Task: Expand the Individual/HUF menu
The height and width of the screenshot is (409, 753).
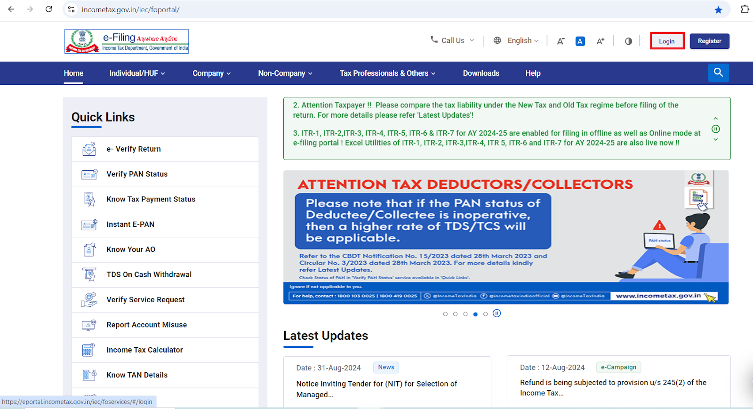Action: 137,73
